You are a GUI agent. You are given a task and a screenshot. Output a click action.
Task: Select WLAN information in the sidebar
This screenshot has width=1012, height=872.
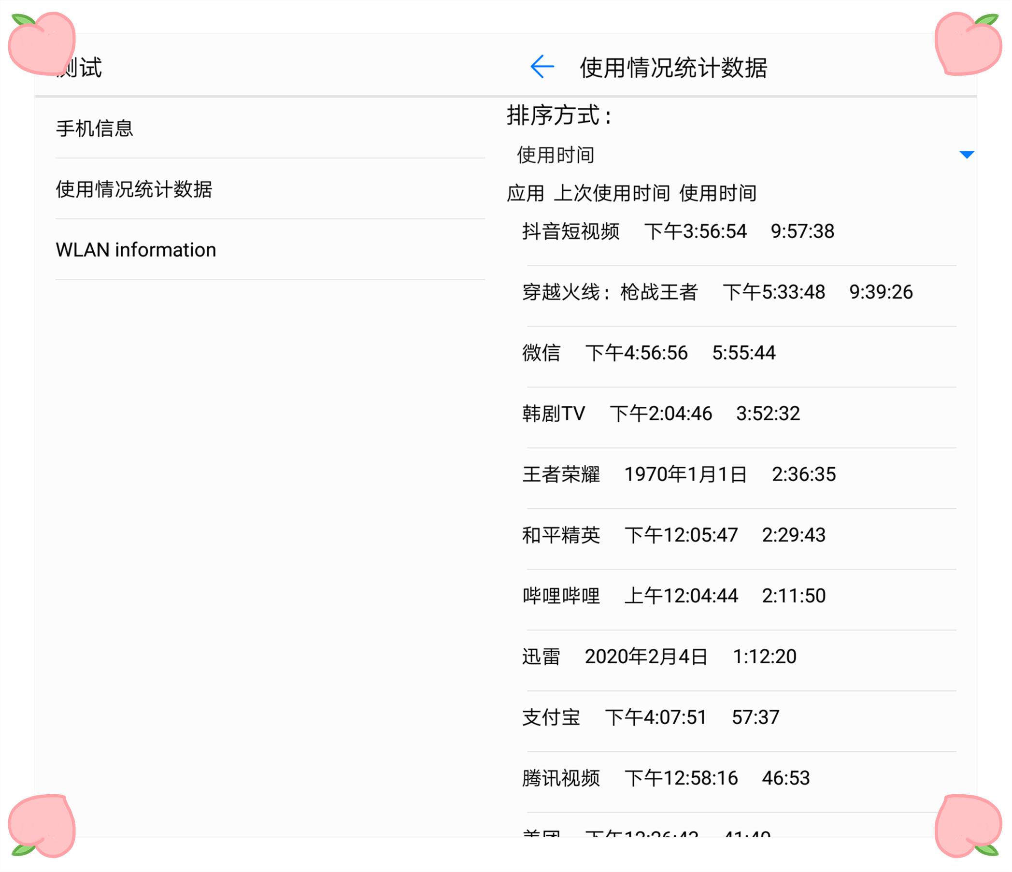pyautogui.click(x=135, y=250)
